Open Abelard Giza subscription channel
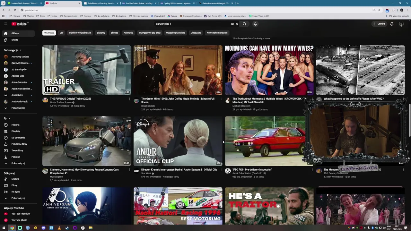The height and width of the screenshot is (231, 411). pos(19,76)
